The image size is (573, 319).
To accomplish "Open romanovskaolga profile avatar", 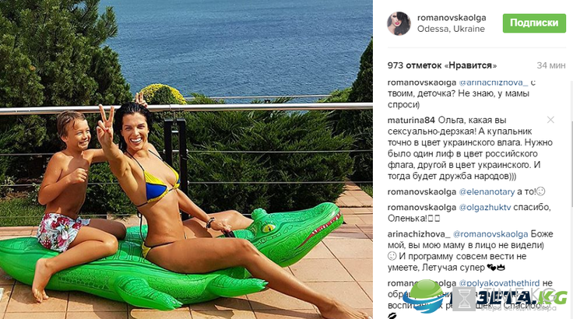I will pyautogui.click(x=399, y=23).
